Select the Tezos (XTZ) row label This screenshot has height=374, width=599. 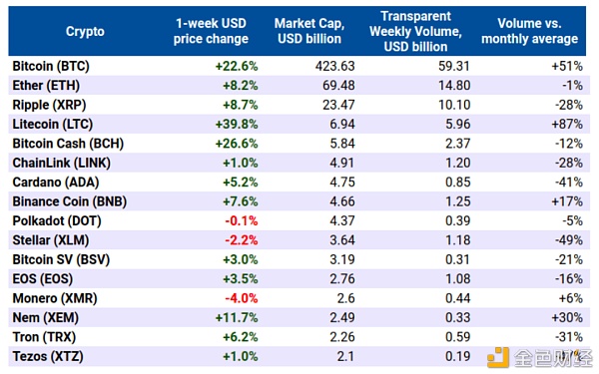(48, 356)
